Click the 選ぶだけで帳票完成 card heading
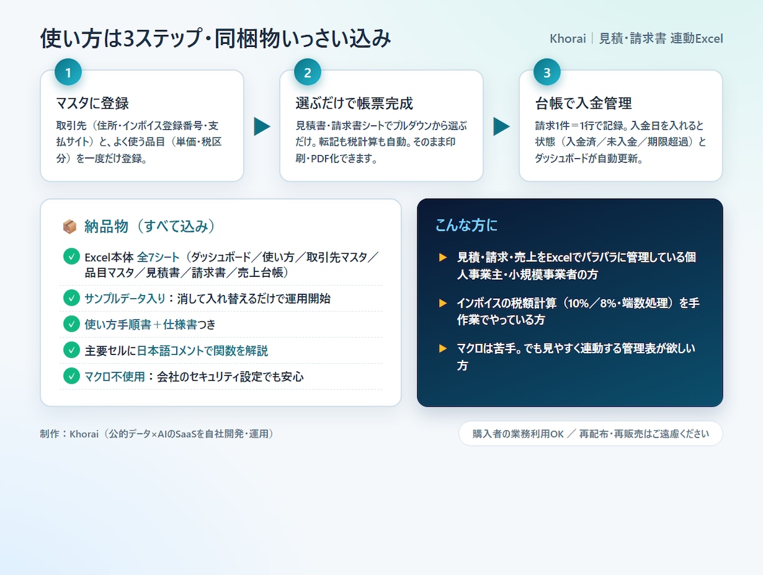The height and width of the screenshot is (575, 763). tap(354, 103)
